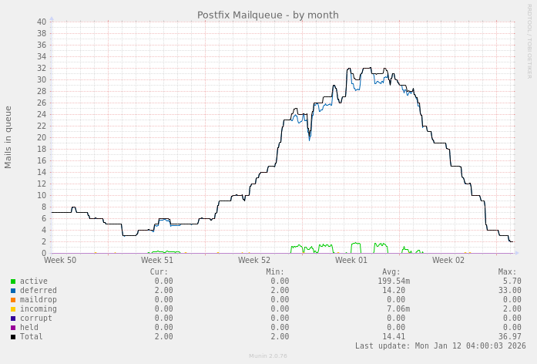This screenshot has height=364, width=537.
Task: Click the y-axis value 8
Action: pyautogui.click(x=44, y=207)
